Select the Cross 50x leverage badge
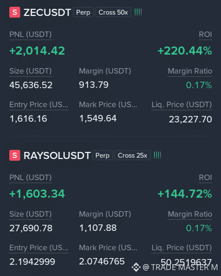This screenshot has height=276, width=221. [x=113, y=12]
